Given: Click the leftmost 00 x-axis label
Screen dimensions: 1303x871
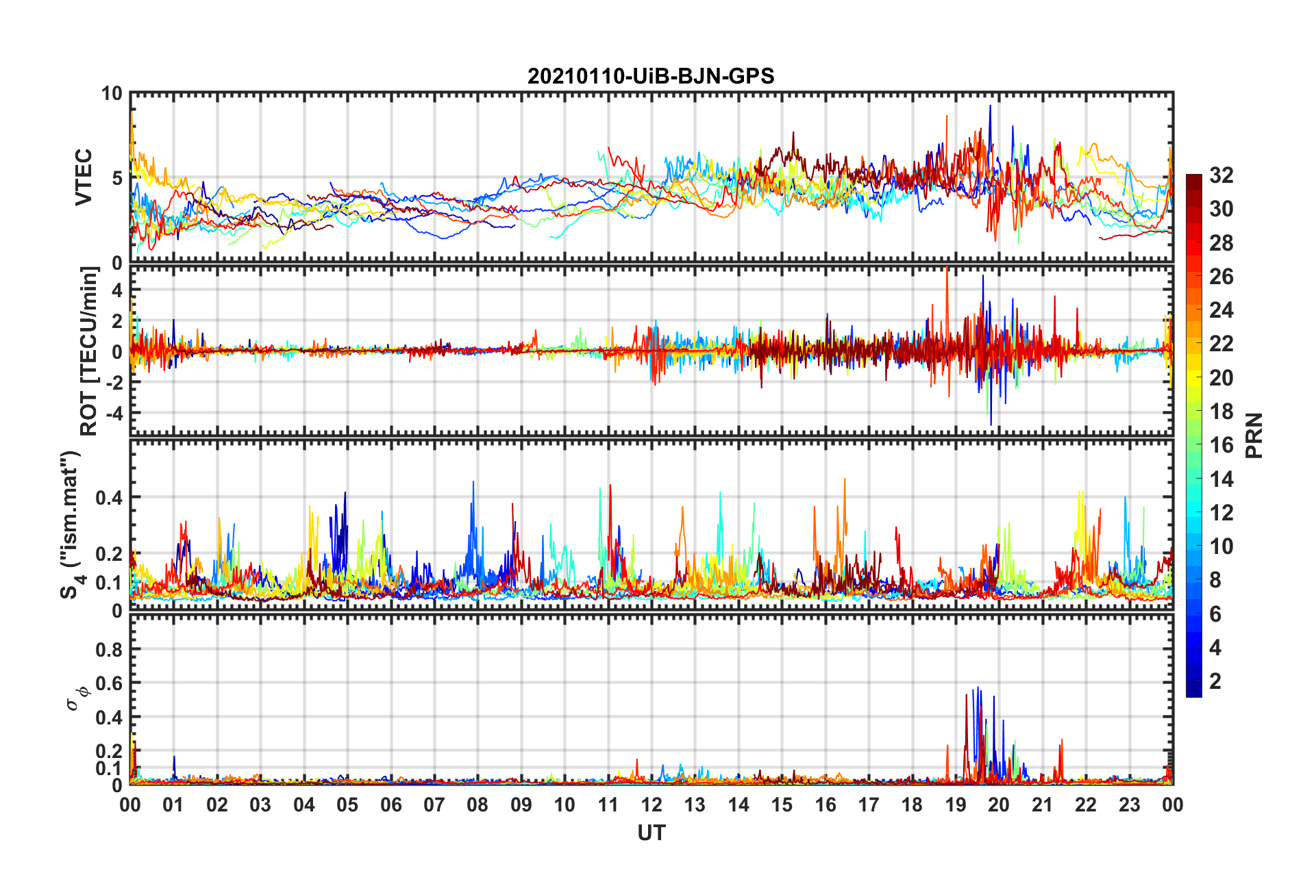Looking at the screenshot, I should tap(130, 805).
